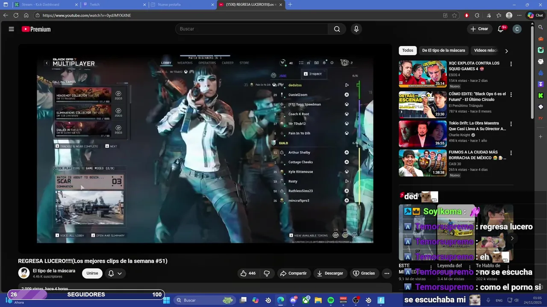Bookmark this page with star icon
This screenshot has height=307, width=547.
[x=454, y=15]
